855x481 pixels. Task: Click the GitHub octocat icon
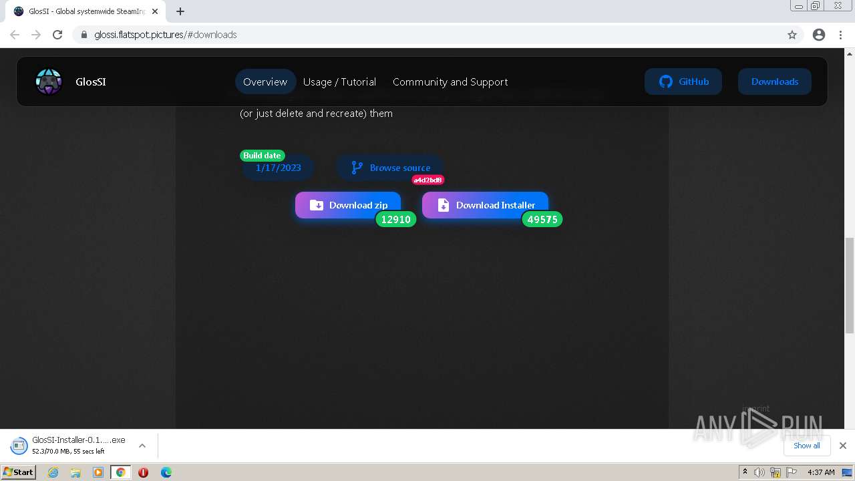click(665, 82)
